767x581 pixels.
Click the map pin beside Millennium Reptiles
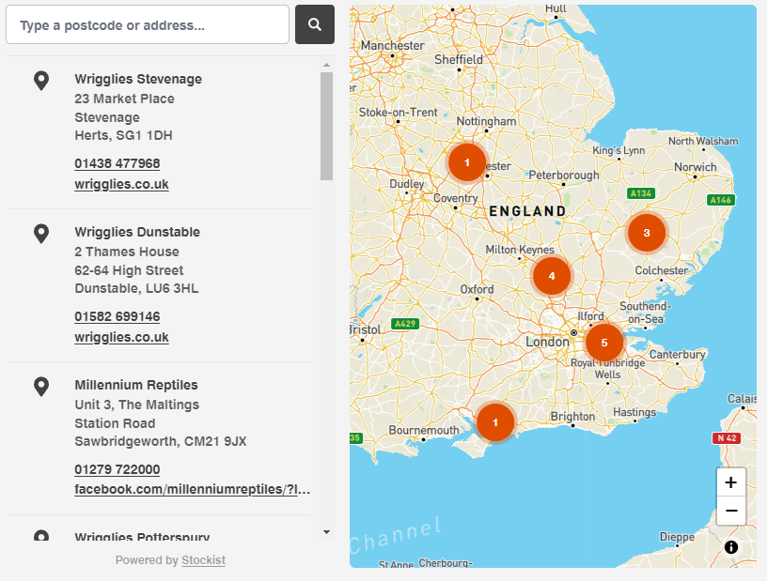click(x=41, y=387)
